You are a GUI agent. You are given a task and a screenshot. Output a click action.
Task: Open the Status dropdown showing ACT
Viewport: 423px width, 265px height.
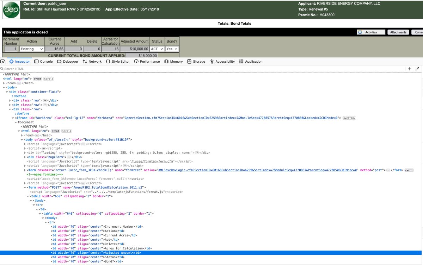click(157, 49)
